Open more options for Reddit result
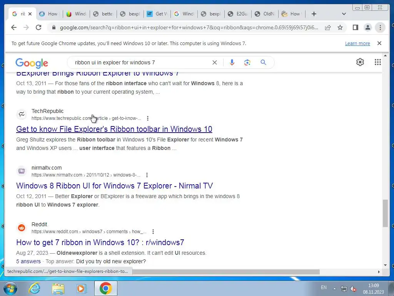The width and height of the screenshot is (394, 296). (x=153, y=232)
